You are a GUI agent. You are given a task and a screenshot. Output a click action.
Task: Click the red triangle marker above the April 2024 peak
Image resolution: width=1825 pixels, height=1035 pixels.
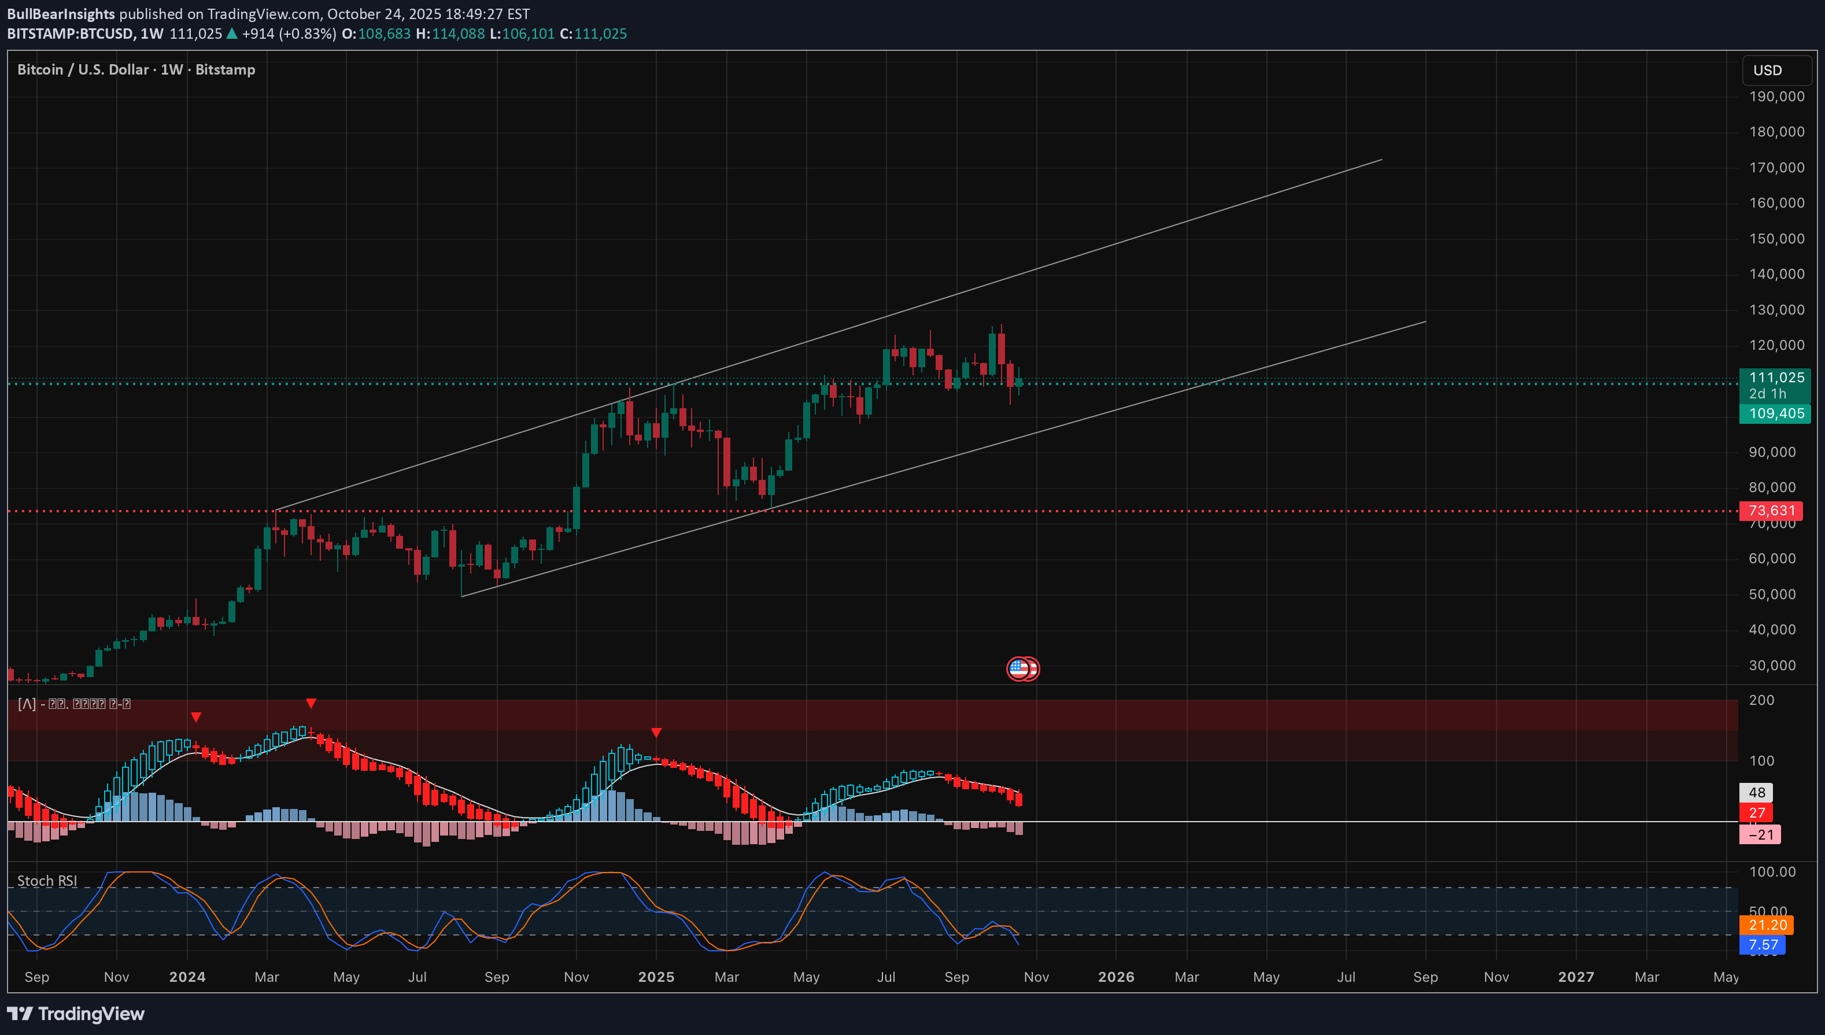tap(311, 703)
